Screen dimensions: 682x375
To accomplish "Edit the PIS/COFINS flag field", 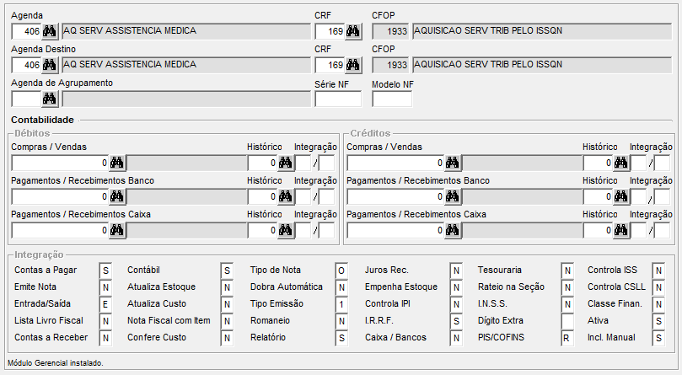I will coord(567,338).
